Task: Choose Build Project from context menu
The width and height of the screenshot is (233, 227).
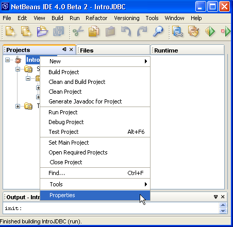Action: pos(95,72)
